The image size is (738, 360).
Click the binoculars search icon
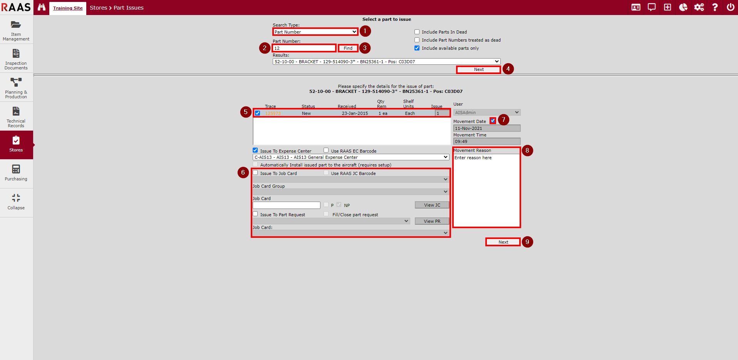[x=42, y=7]
